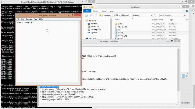The image size is (195, 109).
Task: Click 11.2.0 in address breadcrumb
Action: [116, 15]
